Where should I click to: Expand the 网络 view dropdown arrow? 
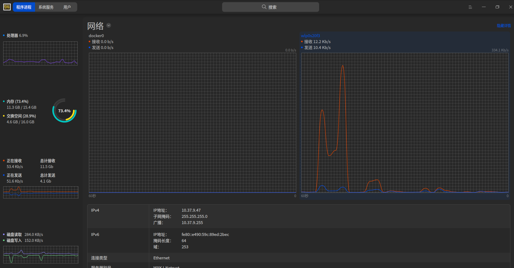click(x=109, y=25)
